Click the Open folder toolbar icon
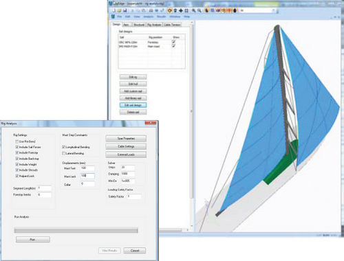 pos(119,10)
